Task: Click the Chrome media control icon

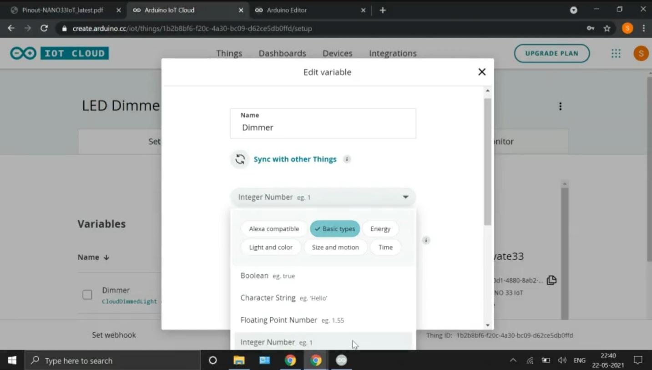Action: coord(574,10)
